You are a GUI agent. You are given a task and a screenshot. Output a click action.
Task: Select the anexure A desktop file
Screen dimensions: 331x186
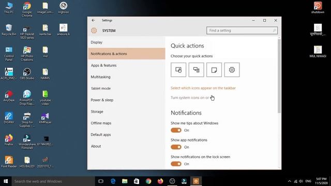tap(63, 30)
